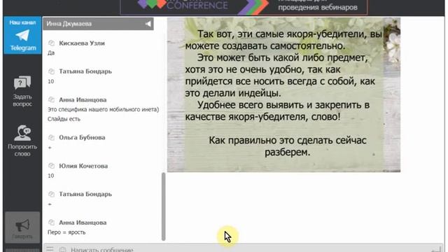Click message 'Это специфика нашего мобильного инета)'
This screenshot has width=448, height=252.
click(x=103, y=109)
